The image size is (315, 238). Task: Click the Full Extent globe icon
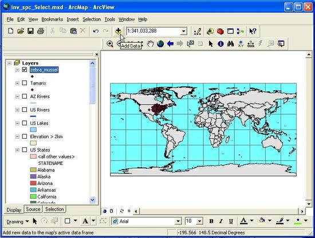(160, 43)
